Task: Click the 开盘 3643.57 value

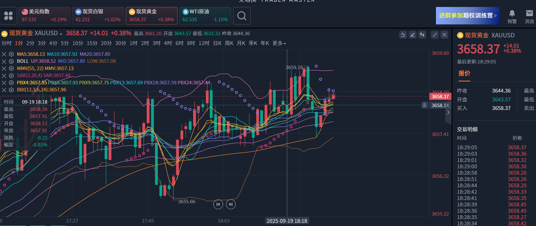Action: tap(501, 100)
